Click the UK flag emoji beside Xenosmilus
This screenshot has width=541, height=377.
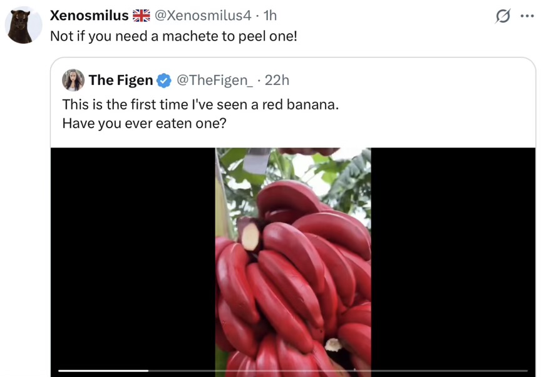pos(142,16)
